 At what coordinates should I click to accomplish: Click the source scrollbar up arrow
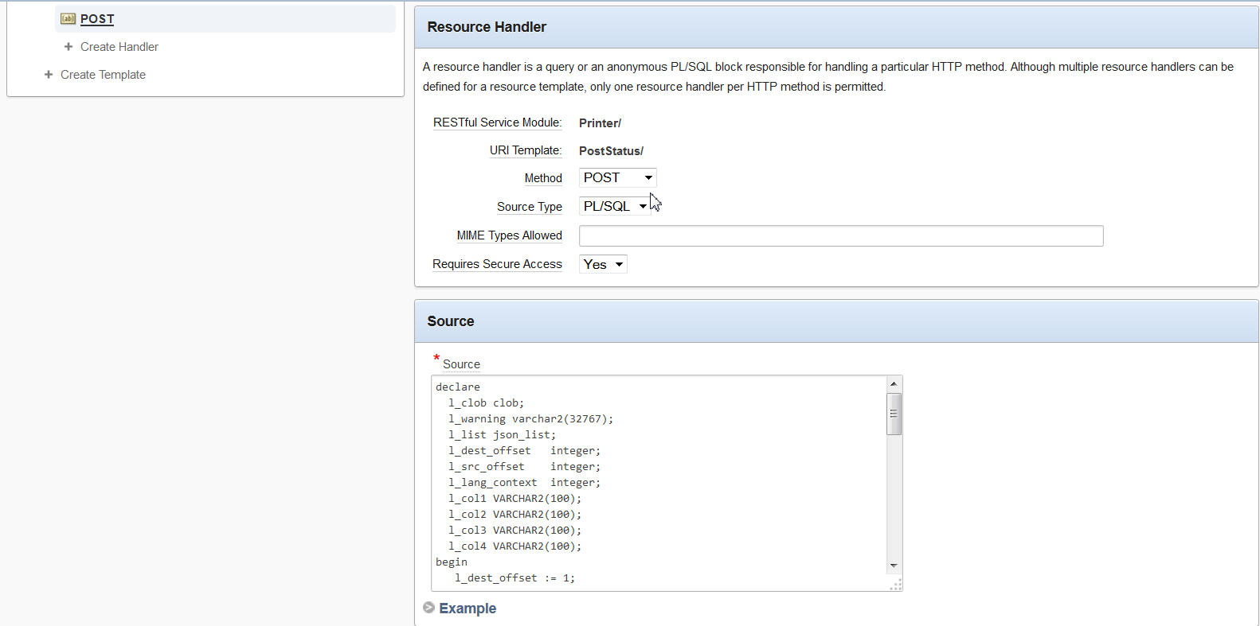[x=894, y=384]
